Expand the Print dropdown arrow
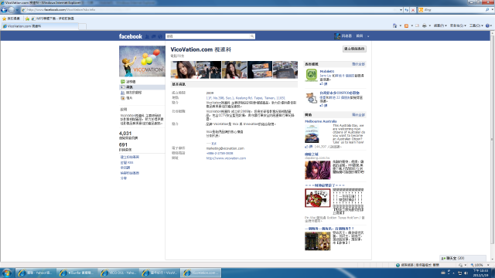The height and width of the screenshot is (278, 495). point(430,25)
